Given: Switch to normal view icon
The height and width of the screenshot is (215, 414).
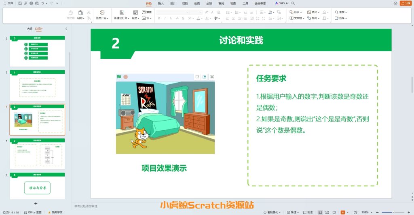Looking at the screenshot, I should 320,212.
